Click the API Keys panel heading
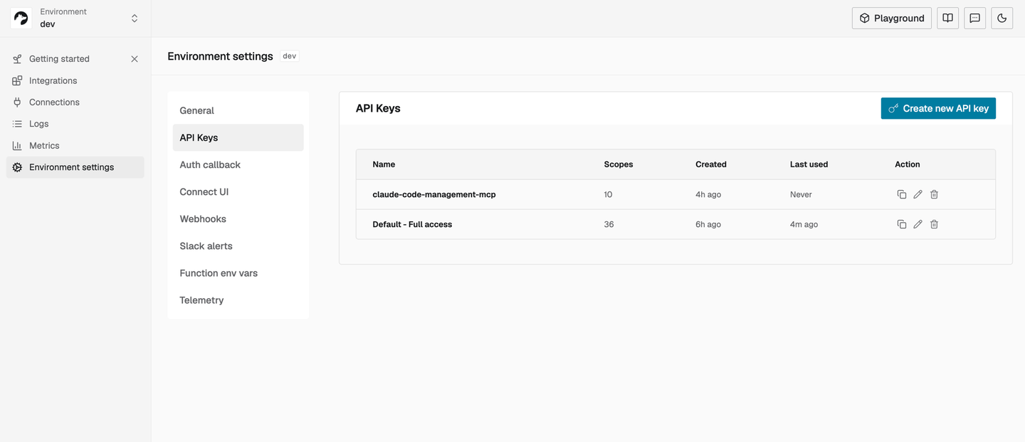 [x=378, y=108]
